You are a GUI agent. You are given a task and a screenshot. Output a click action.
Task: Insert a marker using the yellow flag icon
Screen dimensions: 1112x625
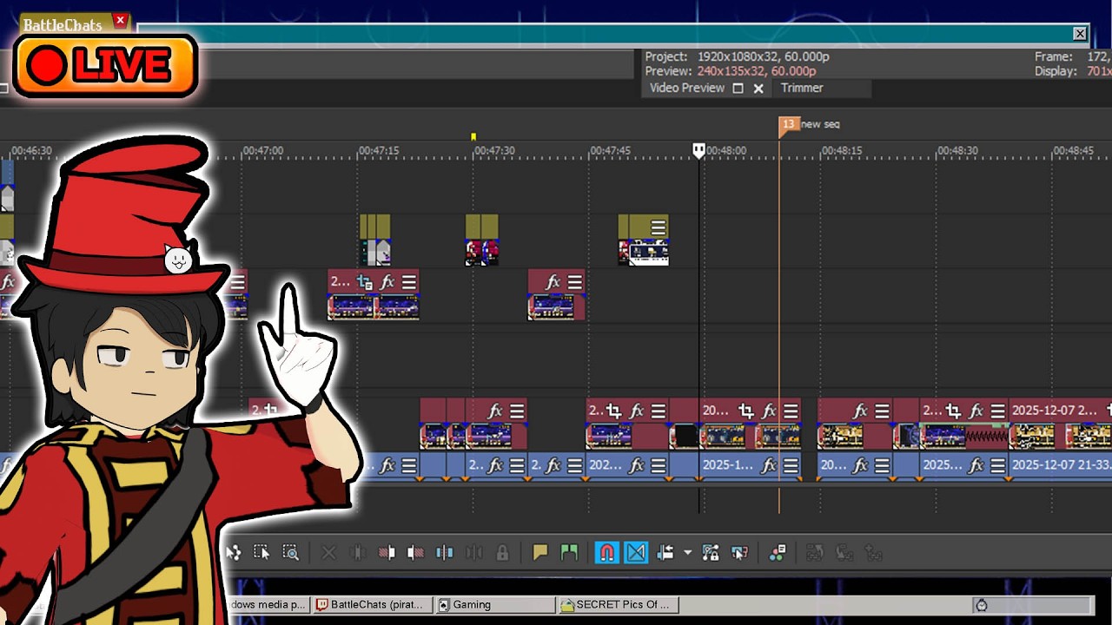coord(540,553)
